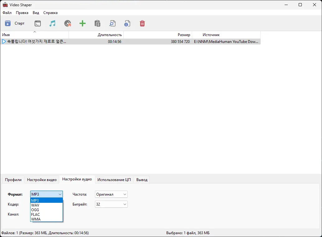Image resolution: width=322 pixels, height=237 pixels.
Task: Switch to the Настройки видео tab
Action: coord(42,180)
